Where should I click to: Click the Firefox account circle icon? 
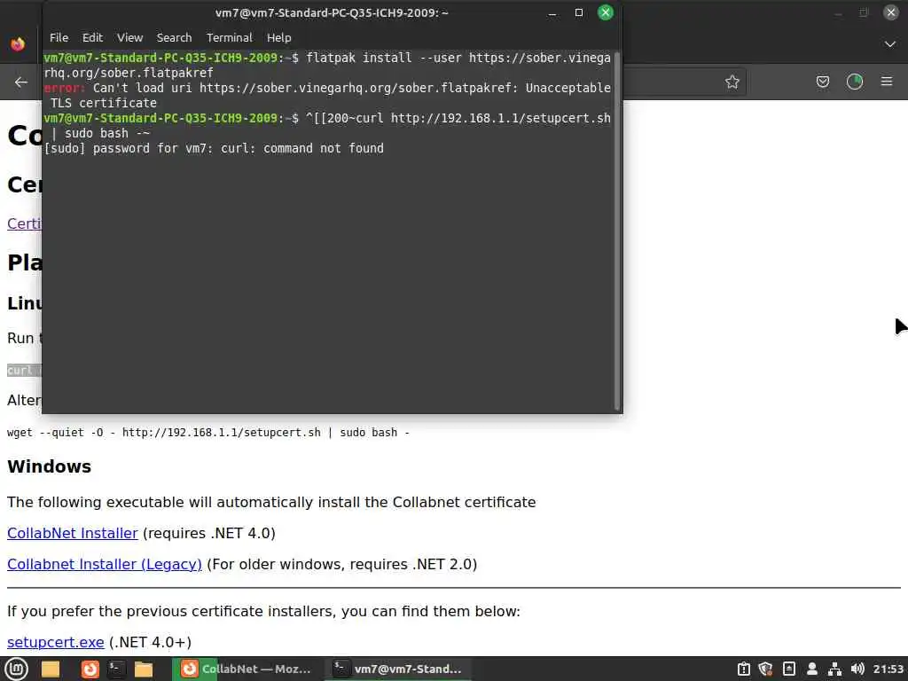click(x=854, y=82)
